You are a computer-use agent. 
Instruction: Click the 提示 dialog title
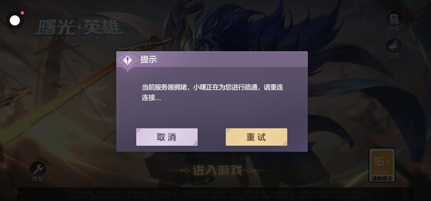tap(149, 59)
